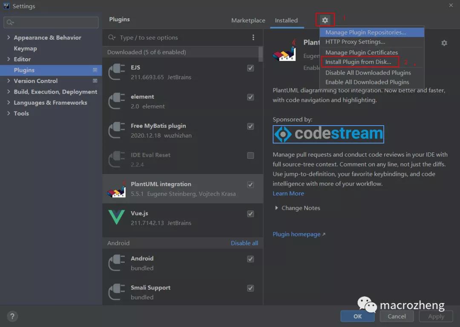Expand the Version Control node
The width and height of the screenshot is (460, 327).
click(9, 80)
